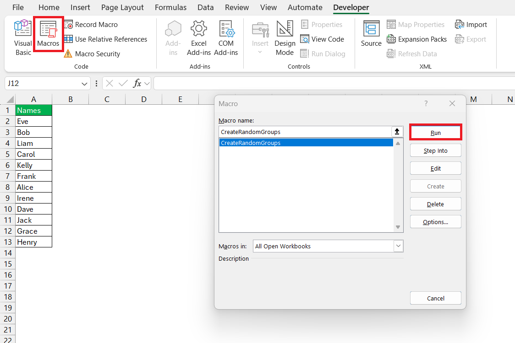Open the Macros in dropdown
Screen dimensions: 515x343
click(x=399, y=246)
